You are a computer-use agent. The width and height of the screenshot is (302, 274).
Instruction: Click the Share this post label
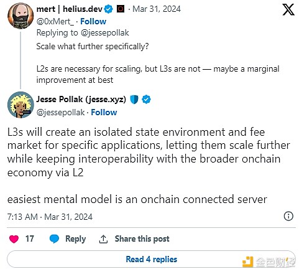[142, 239]
